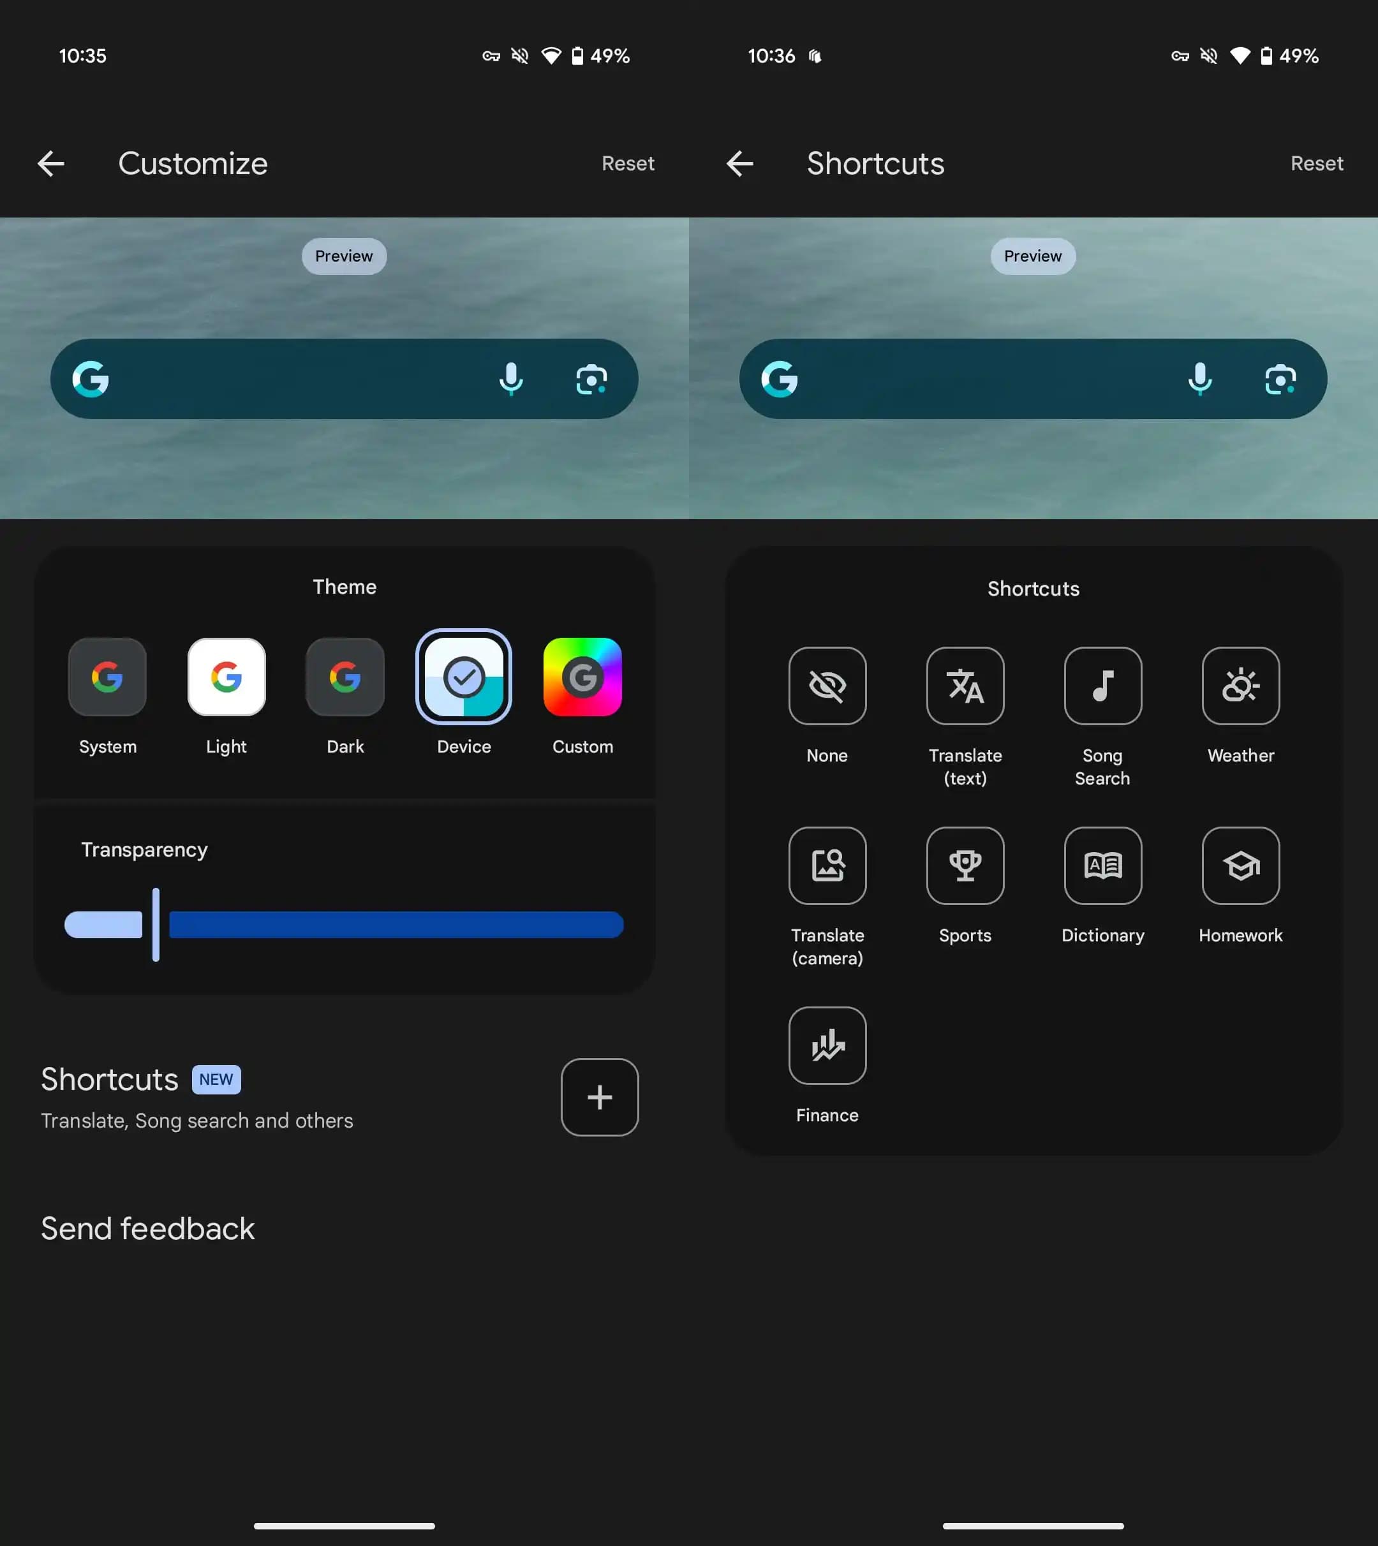Tap the Google search bar input field

pos(344,378)
